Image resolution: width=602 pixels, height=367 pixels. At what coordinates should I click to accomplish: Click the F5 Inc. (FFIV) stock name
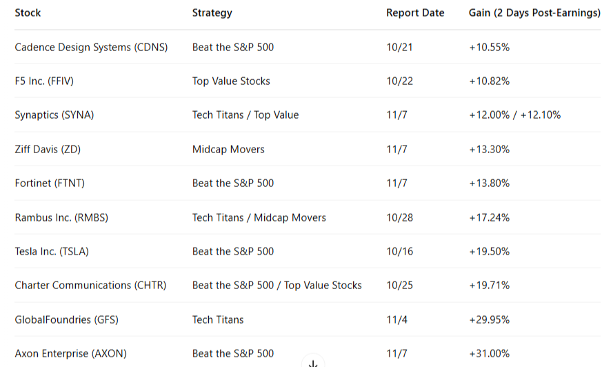tap(44, 81)
